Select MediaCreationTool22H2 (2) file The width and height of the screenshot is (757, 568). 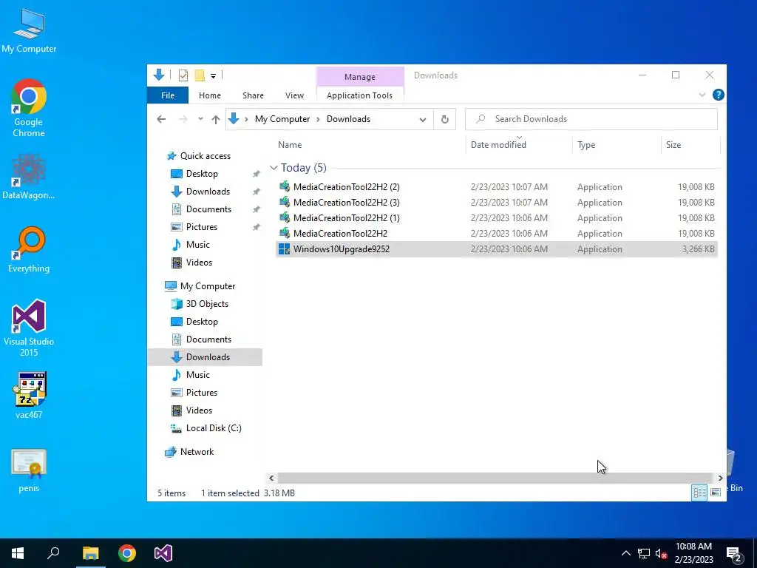[496, 187]
